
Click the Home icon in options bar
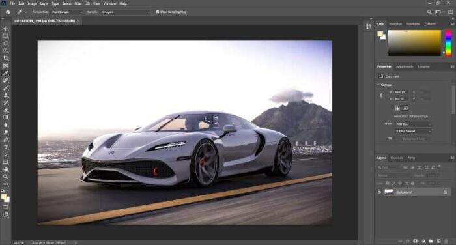tap(8, 12)
